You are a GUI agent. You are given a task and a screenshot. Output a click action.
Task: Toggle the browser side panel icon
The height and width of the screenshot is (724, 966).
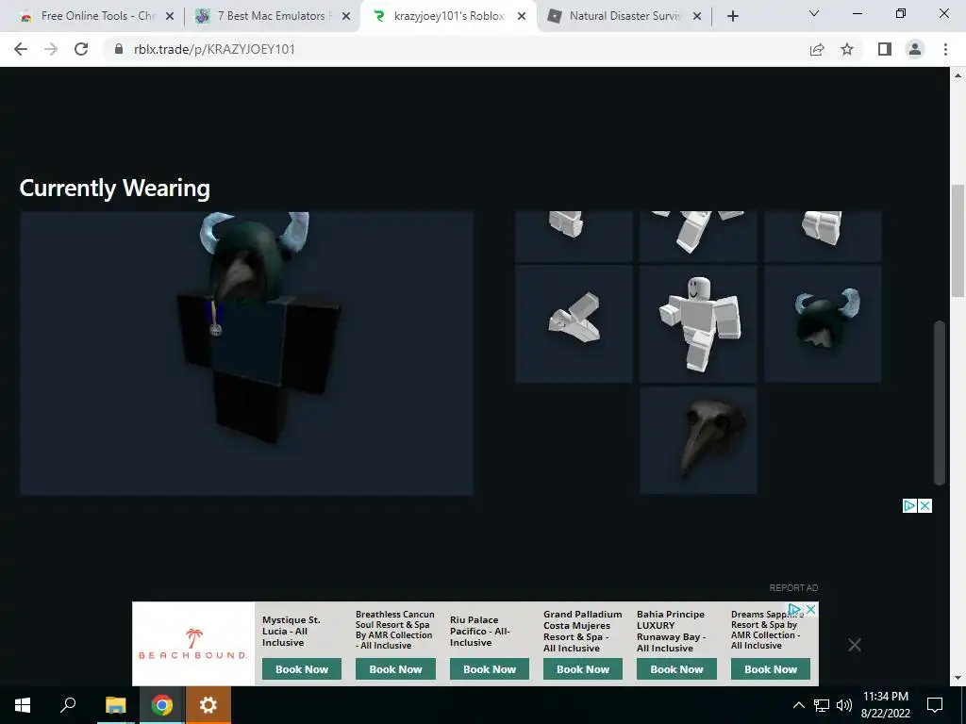(885, 49)
